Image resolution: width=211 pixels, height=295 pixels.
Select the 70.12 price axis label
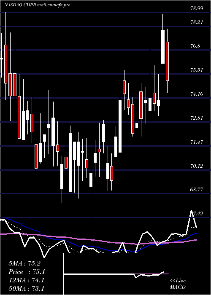pyautogui.click(x=197, y=166)
